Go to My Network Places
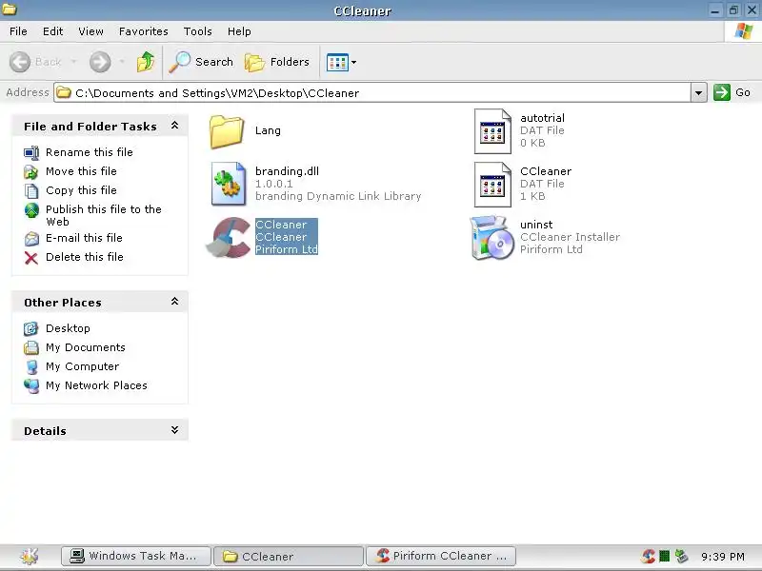This screenshot has height=571, width=762. point(97,385)
